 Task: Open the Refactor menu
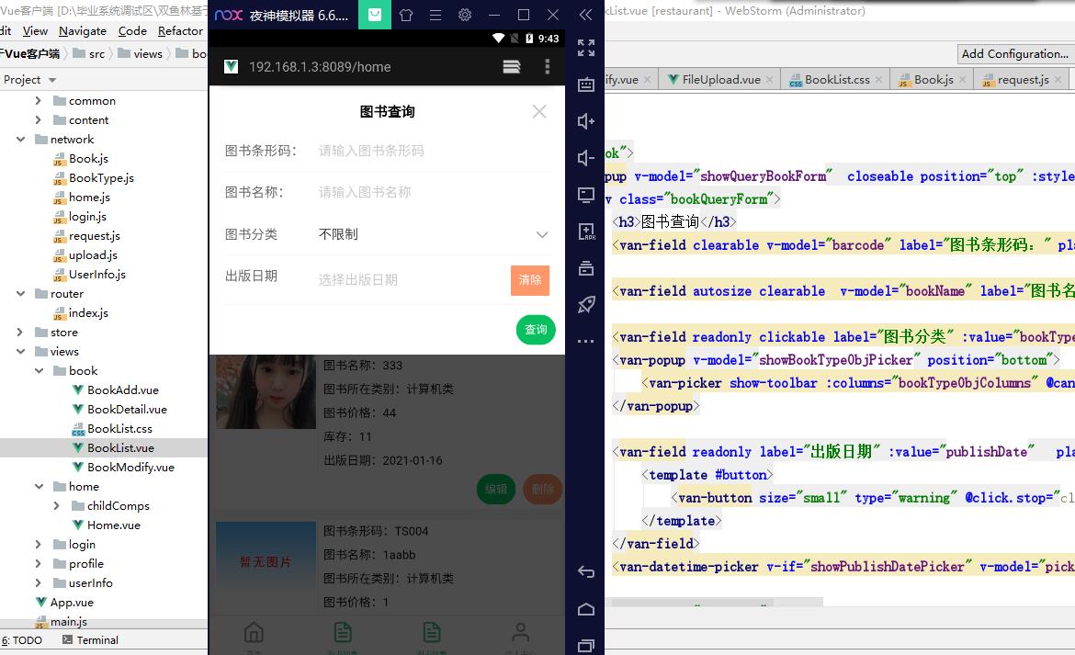[x=179, y=31]
